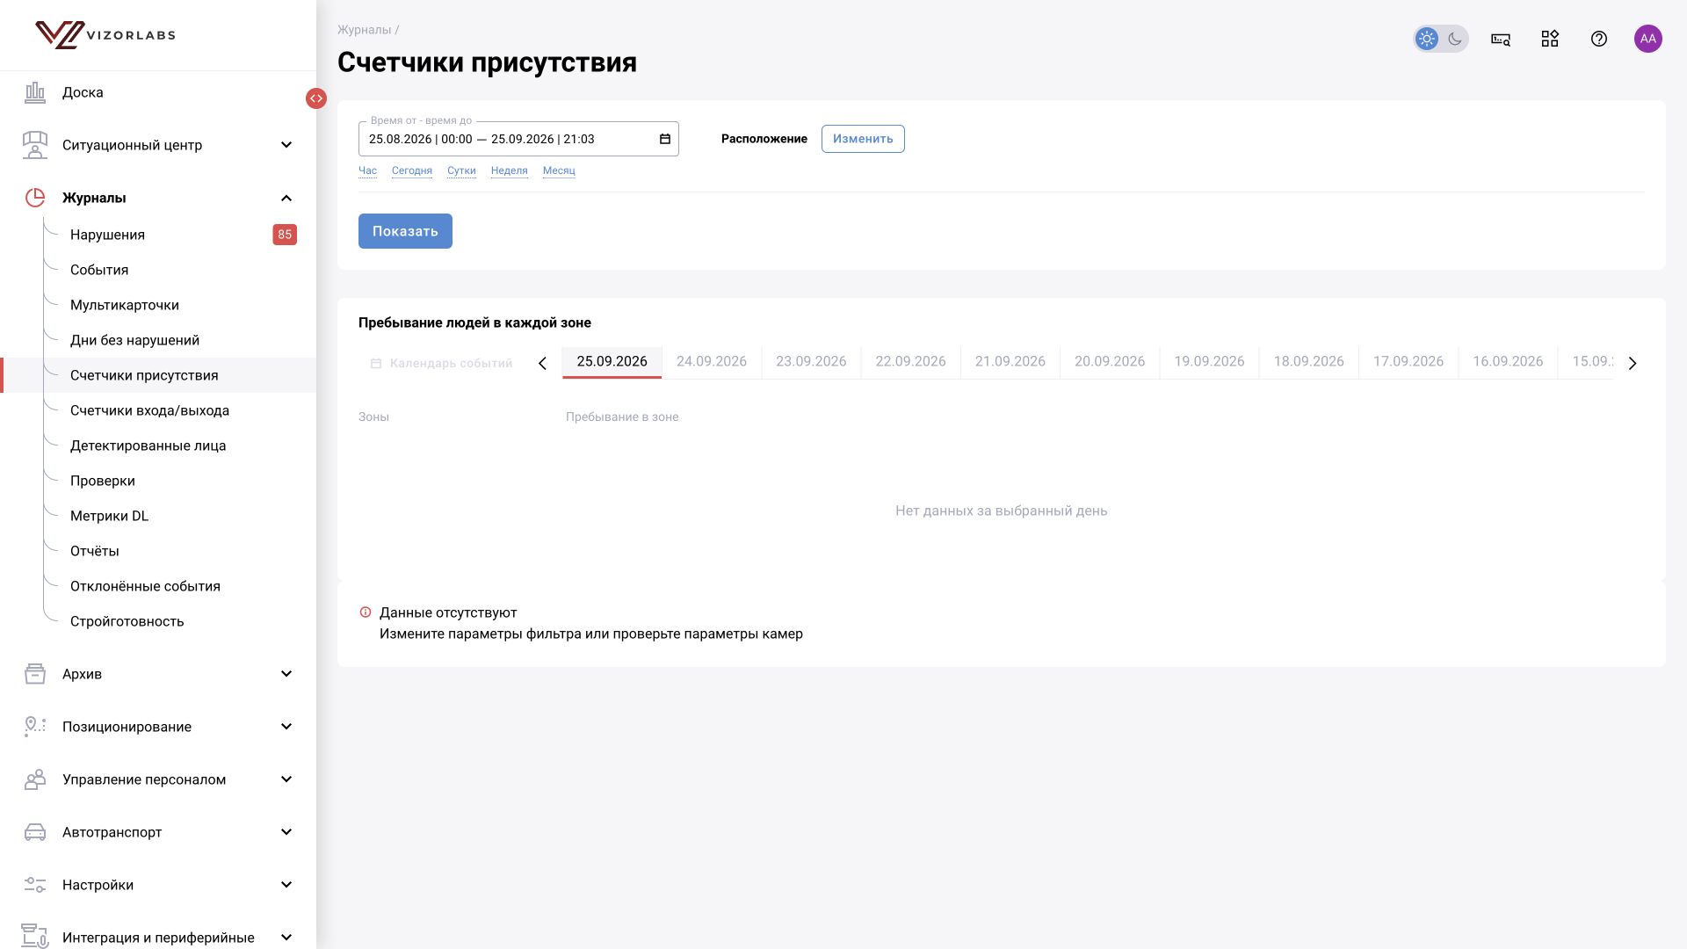Expand Автотранспорт chevron

click(x=286, y=832)
